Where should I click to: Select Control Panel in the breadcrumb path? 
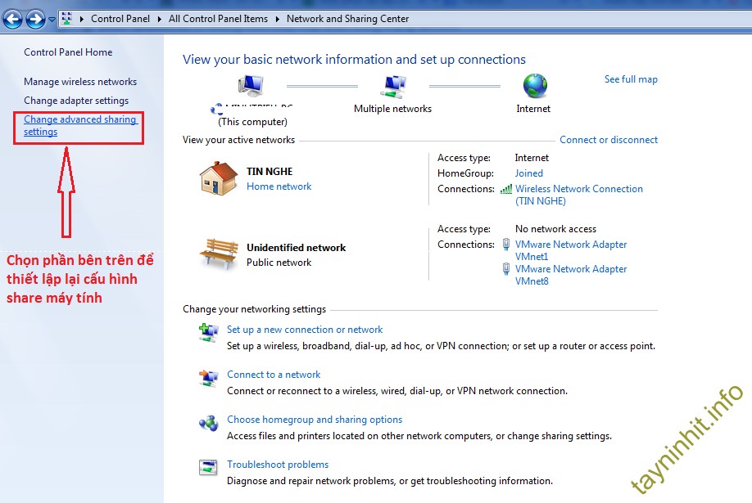coord(120,19)
